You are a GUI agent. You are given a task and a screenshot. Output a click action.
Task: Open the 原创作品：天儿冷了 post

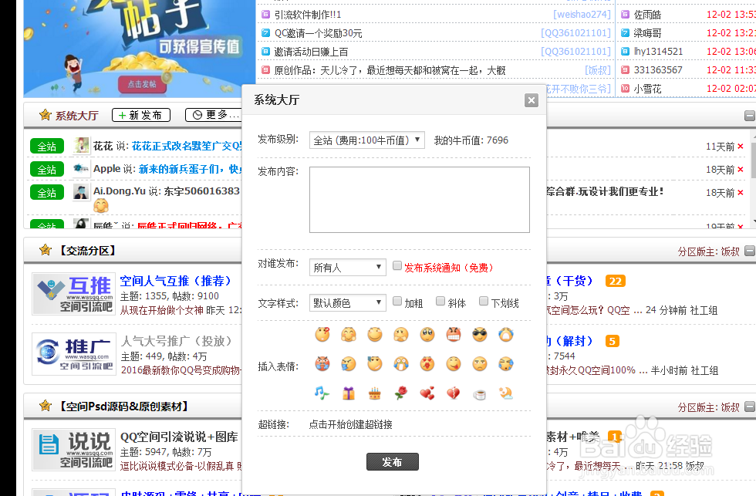coord(390,70)
